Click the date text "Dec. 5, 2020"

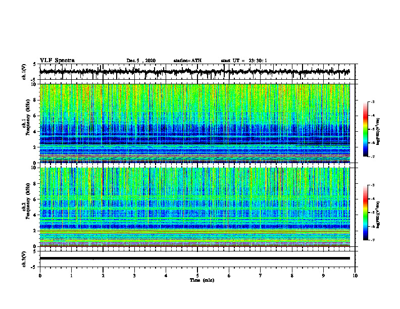pos(141,61)
